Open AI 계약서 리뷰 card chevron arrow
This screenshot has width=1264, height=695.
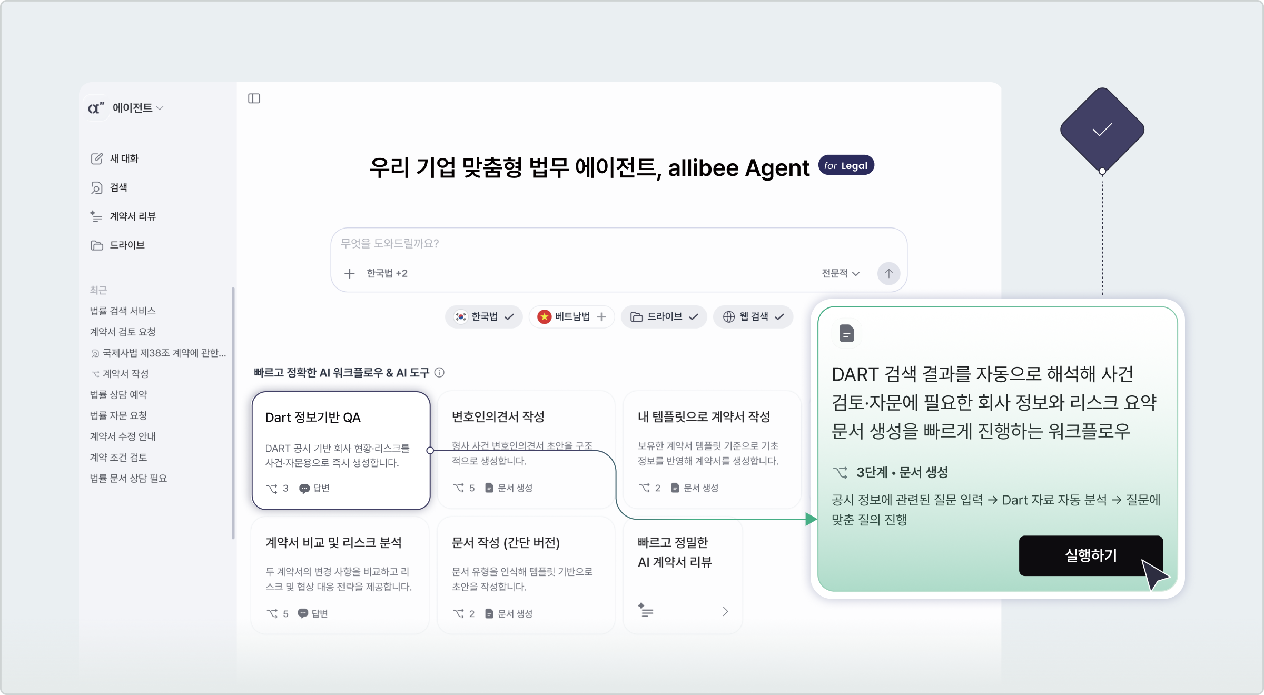coord(725,611)
